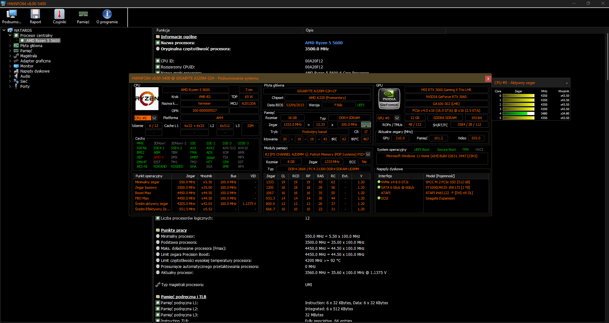Click the Model [Pojemność] column header

tap(456, 176)
